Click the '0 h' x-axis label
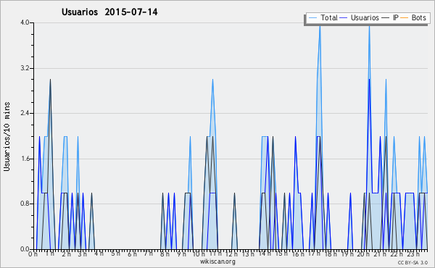 point(33,254)
